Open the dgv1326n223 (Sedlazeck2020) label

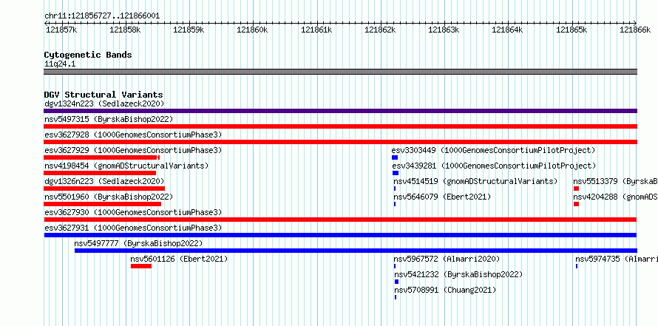point(104,181)
